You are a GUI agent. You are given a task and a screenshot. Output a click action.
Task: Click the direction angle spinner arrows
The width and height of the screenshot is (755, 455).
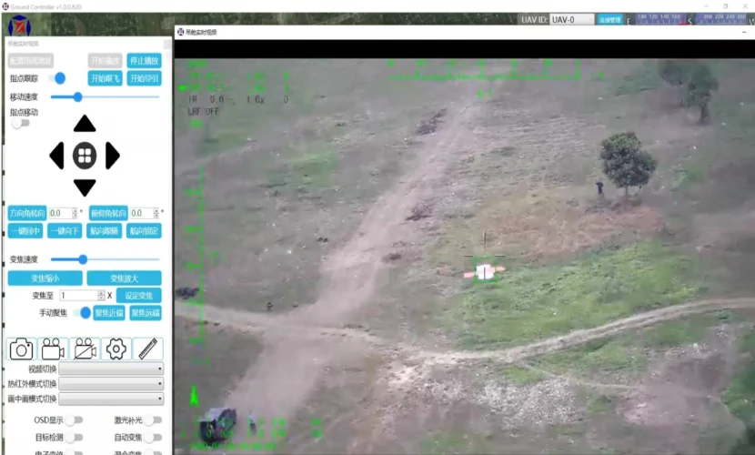(75, 213)
